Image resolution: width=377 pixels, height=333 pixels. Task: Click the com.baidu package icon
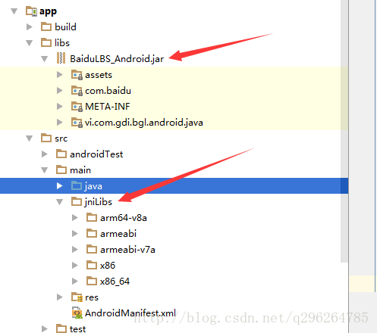click(77, 91)
